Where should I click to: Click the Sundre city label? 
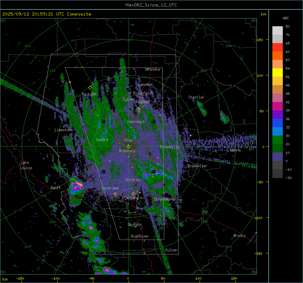[102, 139]
